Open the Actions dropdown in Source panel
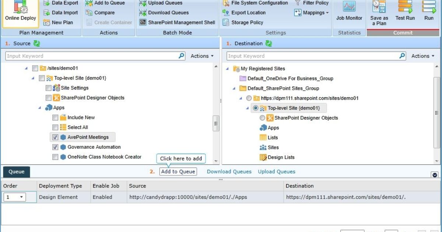This screenshot has width=442, height=232. [x=202, y=56]
